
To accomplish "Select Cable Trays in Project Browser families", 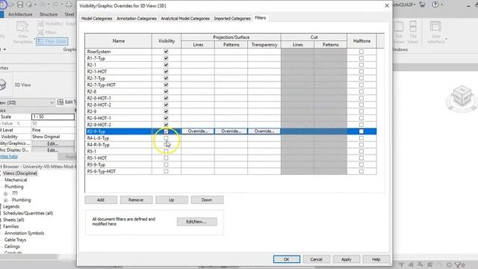I will (15, 240).
